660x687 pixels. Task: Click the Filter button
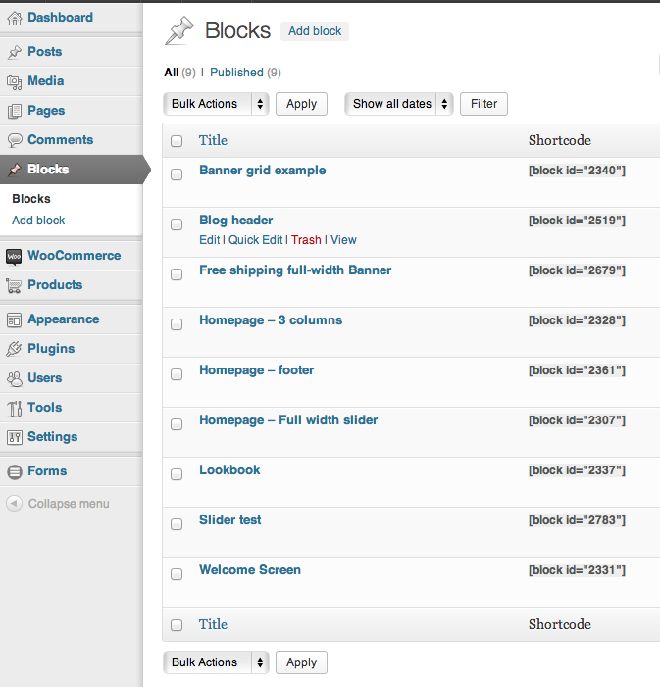(x=483, y=104)
